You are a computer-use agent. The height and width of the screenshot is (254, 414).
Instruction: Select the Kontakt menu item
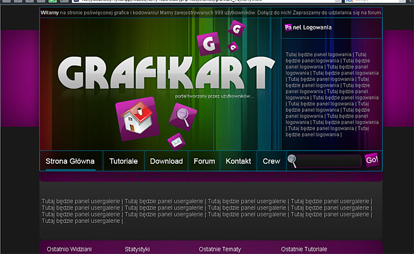(238, 161)
